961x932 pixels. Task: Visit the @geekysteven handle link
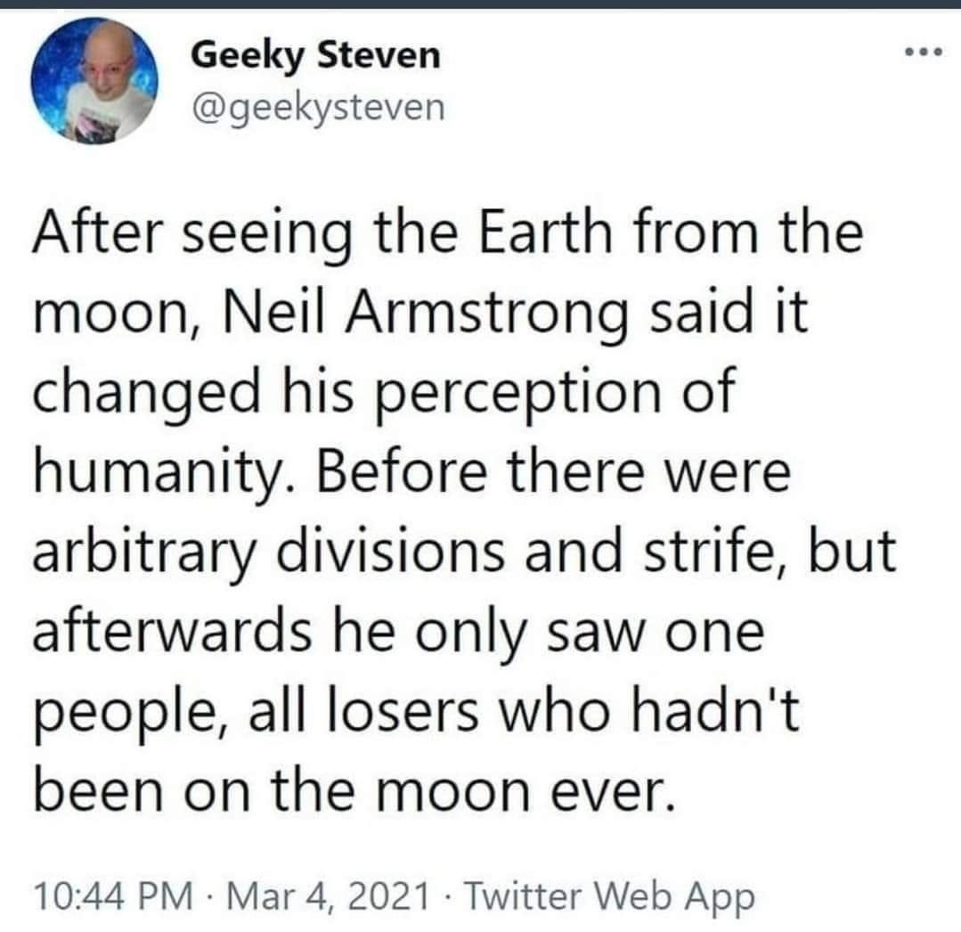tap(316, 108)
